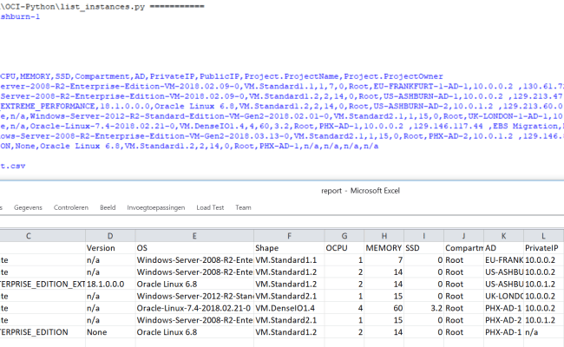The height and width of the screenshot is (347, 564).
Task: Select column I header in Excel
Action: coord(423,236)
